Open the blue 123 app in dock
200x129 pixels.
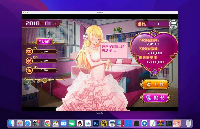point(64,124)
